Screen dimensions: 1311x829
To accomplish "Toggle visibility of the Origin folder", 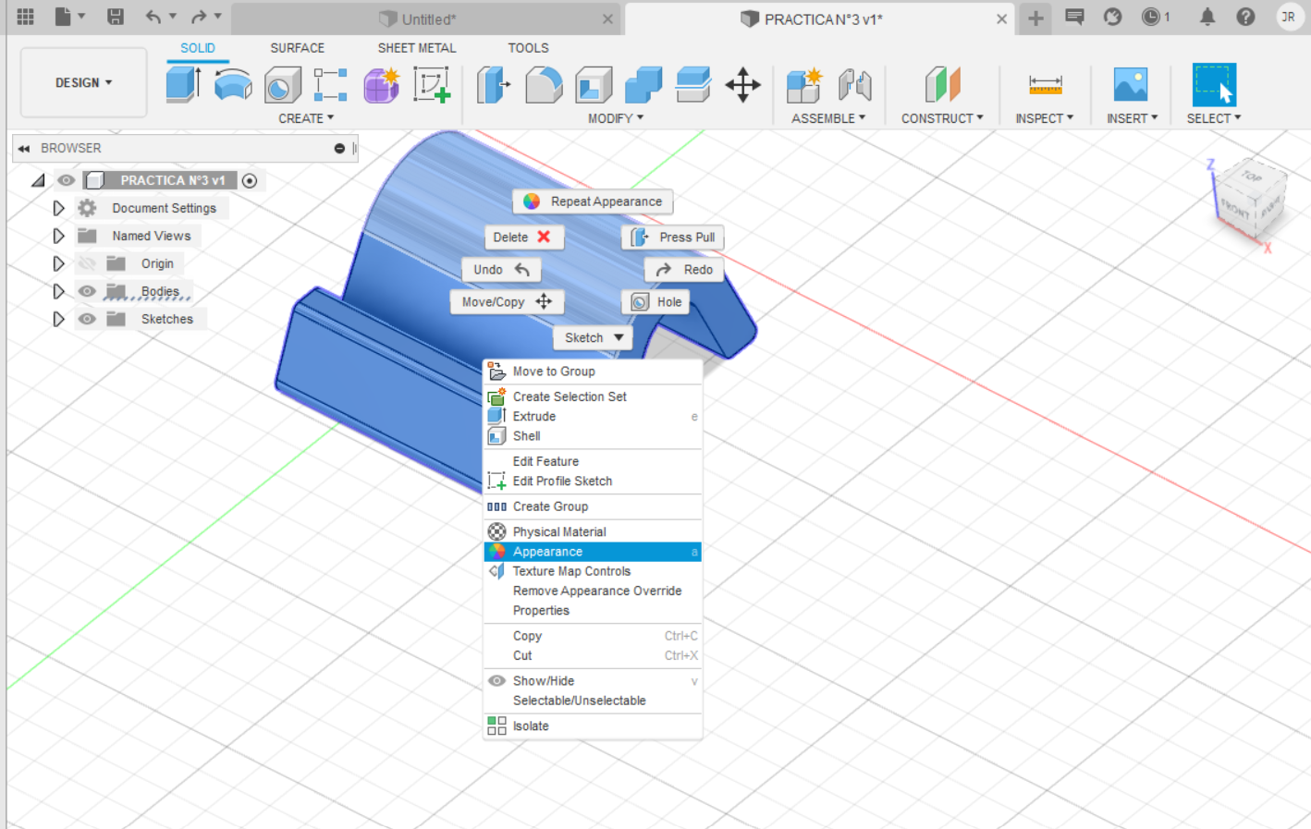I will [87, 263].
